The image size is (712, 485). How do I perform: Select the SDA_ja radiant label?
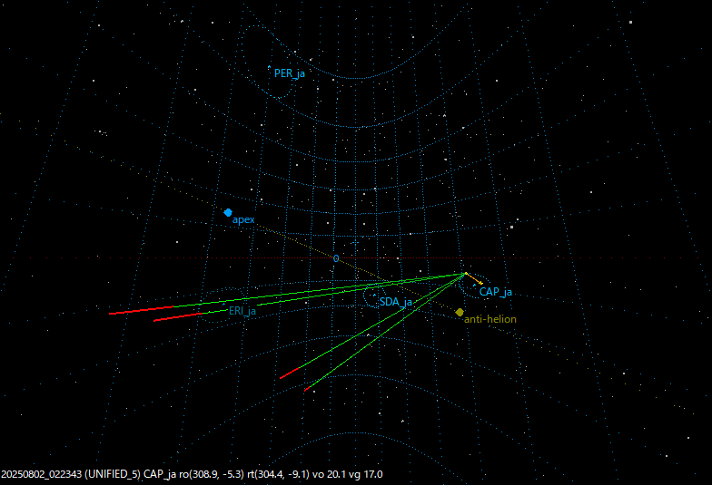click(396, 302)
